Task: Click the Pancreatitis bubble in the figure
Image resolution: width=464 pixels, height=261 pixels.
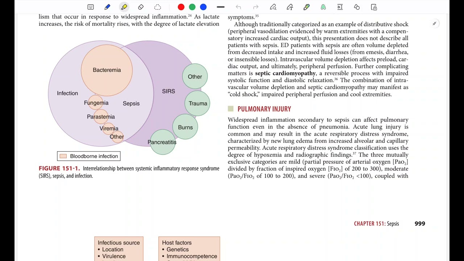Action: tap(162, 142)
